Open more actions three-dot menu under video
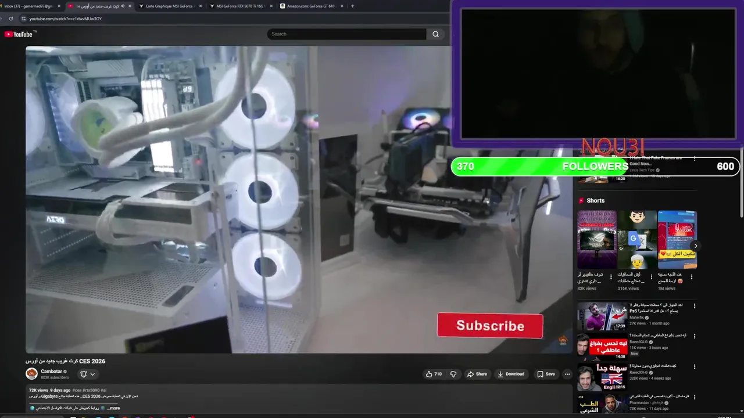The image size is (744, 418). (x=567, y=374)
